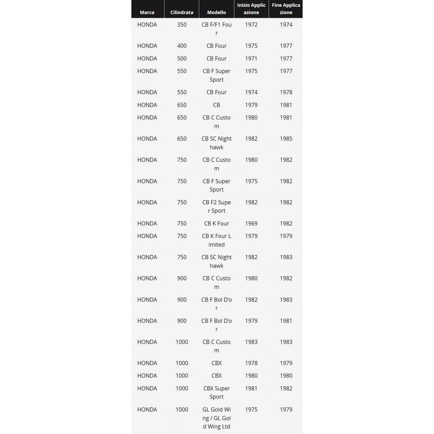Click the Inizio Applicazione column header
Screen dimensions: 434x434
(x=251, y=9)
